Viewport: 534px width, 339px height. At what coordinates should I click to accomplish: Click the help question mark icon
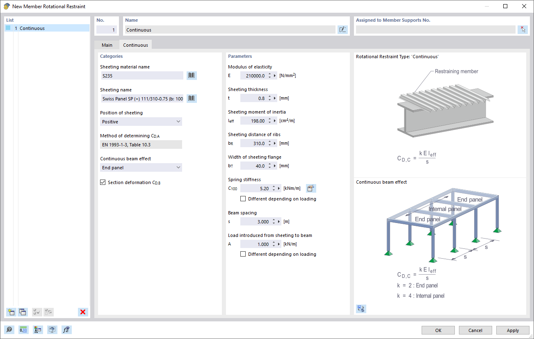[8, 330]
